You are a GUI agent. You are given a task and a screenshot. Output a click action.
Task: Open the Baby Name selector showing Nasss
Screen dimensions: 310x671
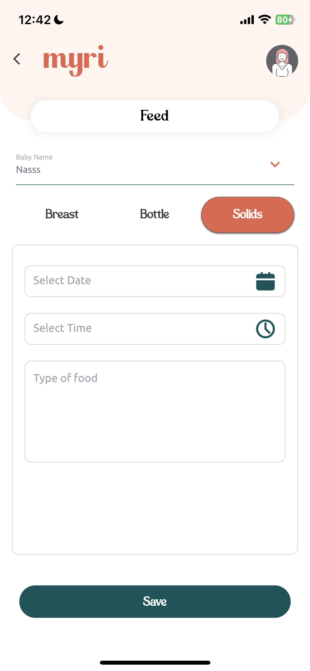[155, 166]
